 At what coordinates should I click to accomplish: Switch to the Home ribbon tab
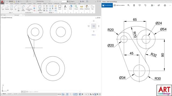click(x=7, y=3)
